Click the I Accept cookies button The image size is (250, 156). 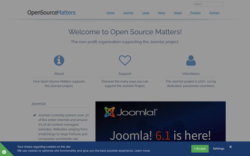(x=200, y=149)
